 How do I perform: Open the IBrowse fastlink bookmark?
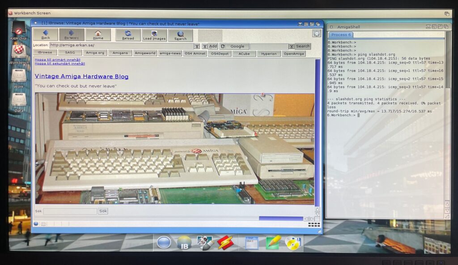(x=45, y=52)
